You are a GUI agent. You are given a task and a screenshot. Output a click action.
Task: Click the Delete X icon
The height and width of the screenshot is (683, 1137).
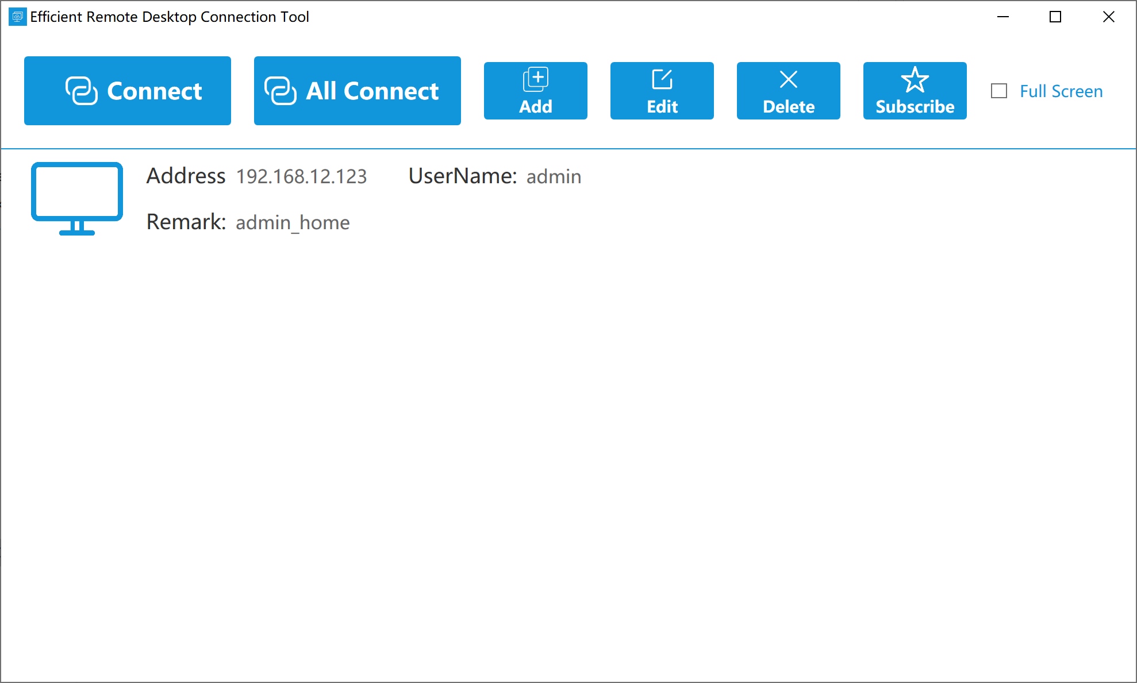click(788, 79)
